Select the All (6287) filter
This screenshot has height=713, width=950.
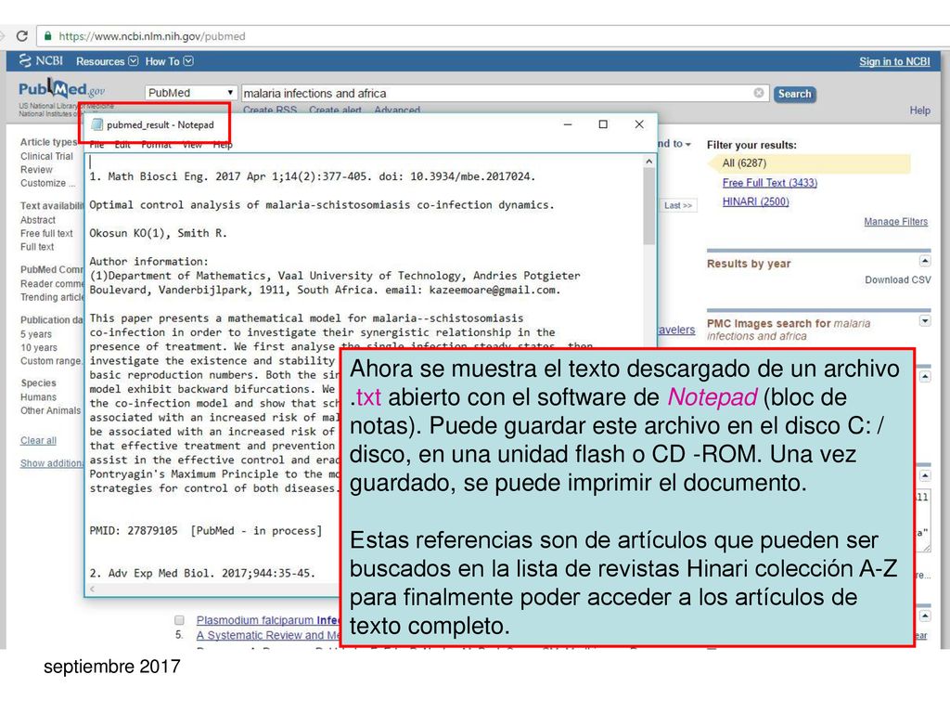click(x=744, y=163)
